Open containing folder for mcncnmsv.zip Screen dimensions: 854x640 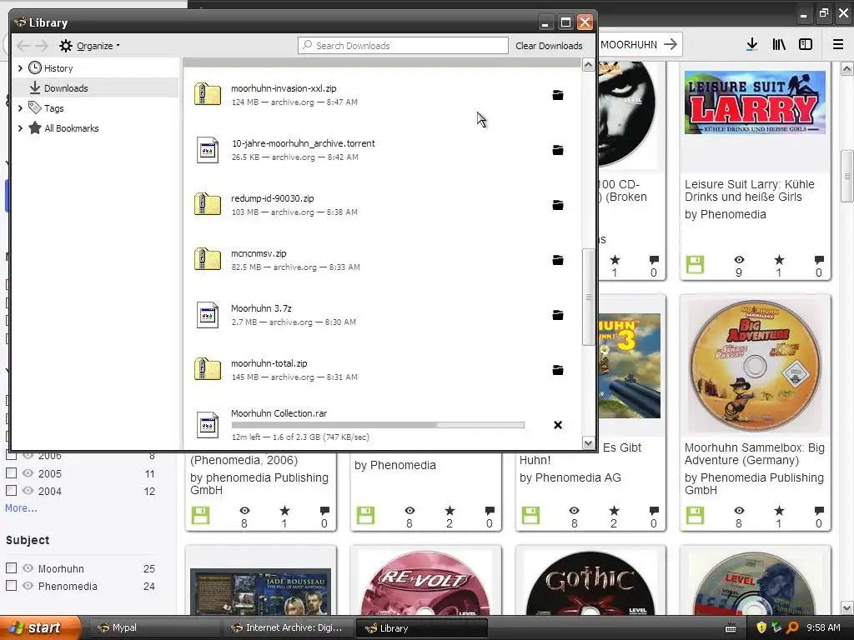(x=558, y=260)
